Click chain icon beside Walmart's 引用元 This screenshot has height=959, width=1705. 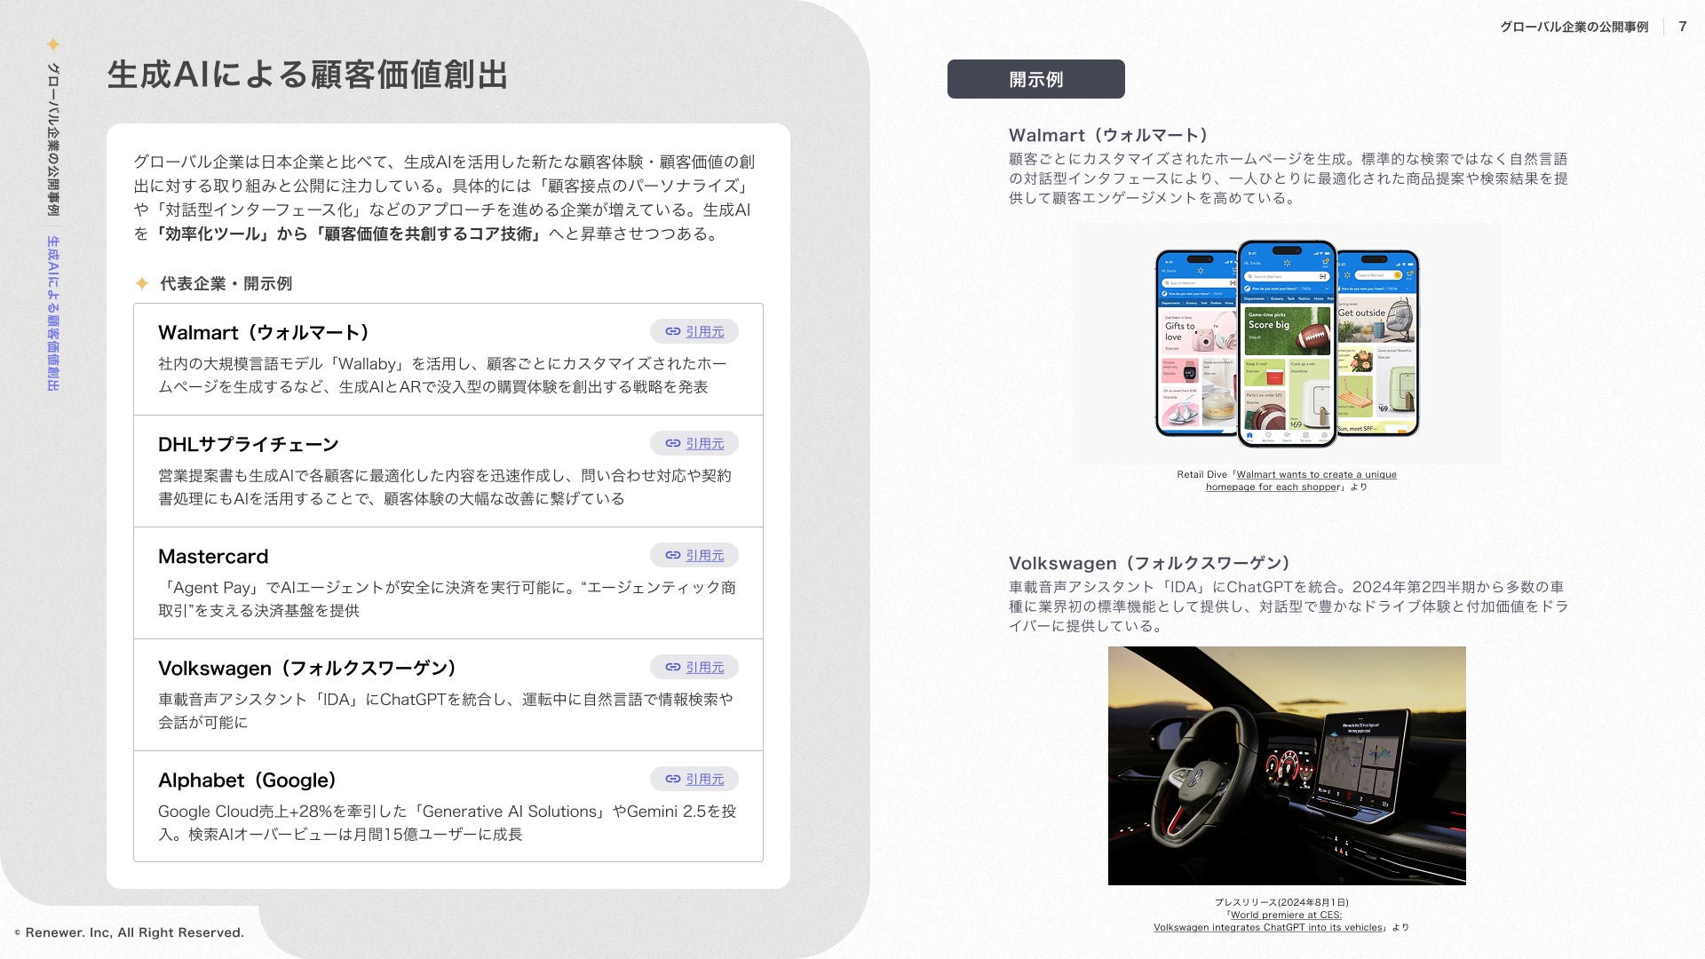point(673,332)
